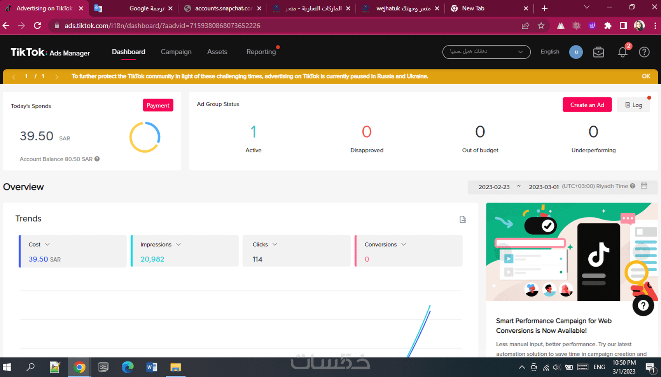The image size is (661, 377).
Task: Open the Chrome extensions puzzle icon
Action: point(608,26)
